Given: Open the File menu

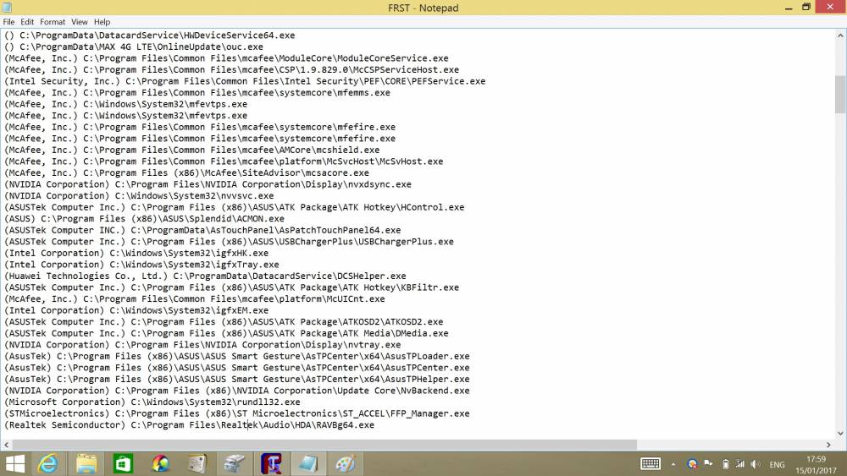Looking at the screenshot, I should [8, 22].
